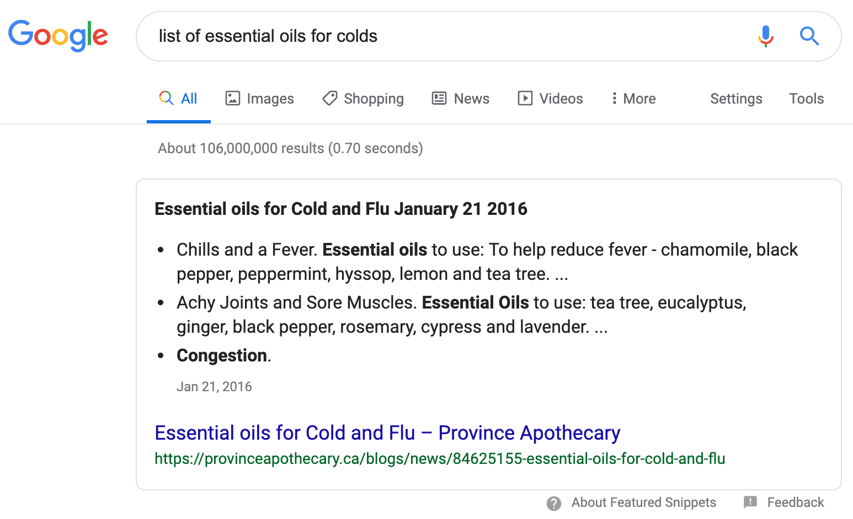Click the Google logo

58,36
